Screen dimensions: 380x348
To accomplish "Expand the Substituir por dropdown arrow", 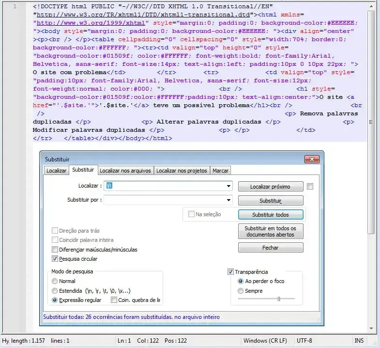I will pyautogui.click(x=228, y=200).
